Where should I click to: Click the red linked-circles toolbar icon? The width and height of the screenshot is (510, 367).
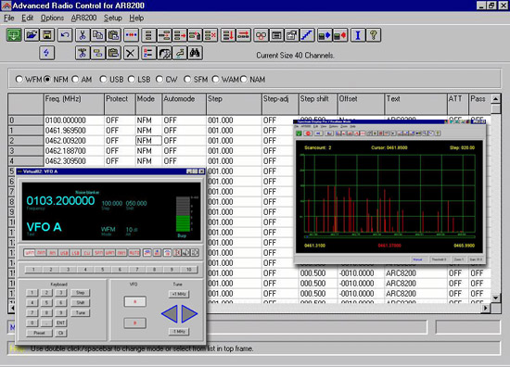(261, 35)
